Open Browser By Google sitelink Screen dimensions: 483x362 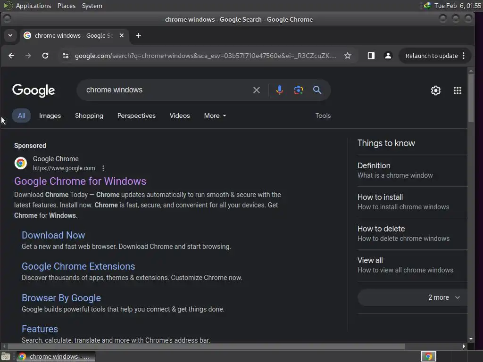tap(61, 298)
